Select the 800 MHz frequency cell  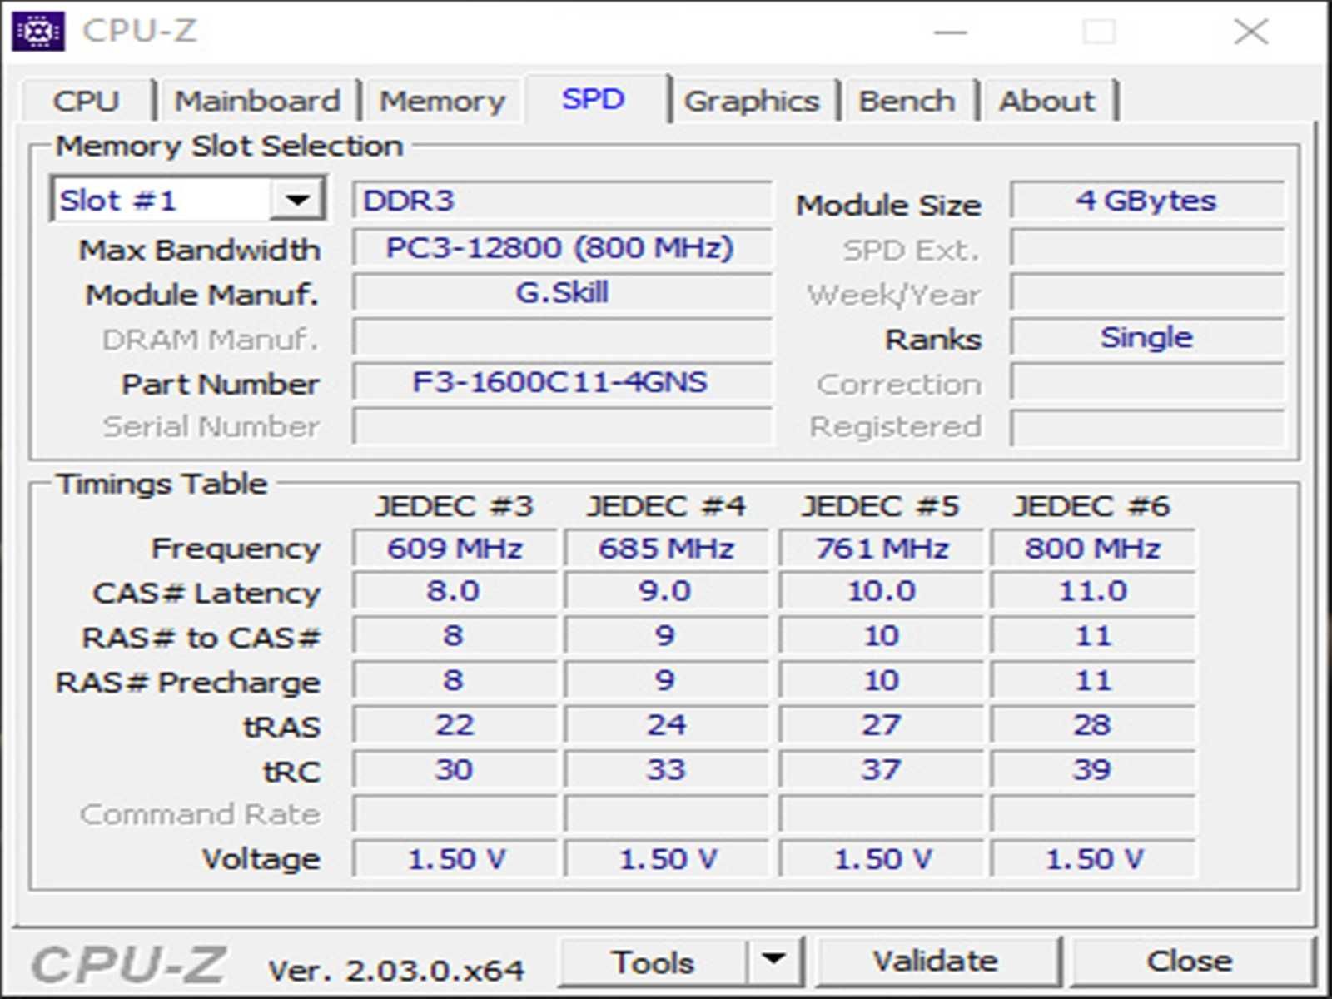(1092, 548)
